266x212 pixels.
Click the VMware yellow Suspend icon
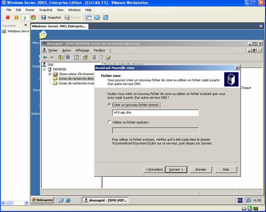tap(16, 18)
